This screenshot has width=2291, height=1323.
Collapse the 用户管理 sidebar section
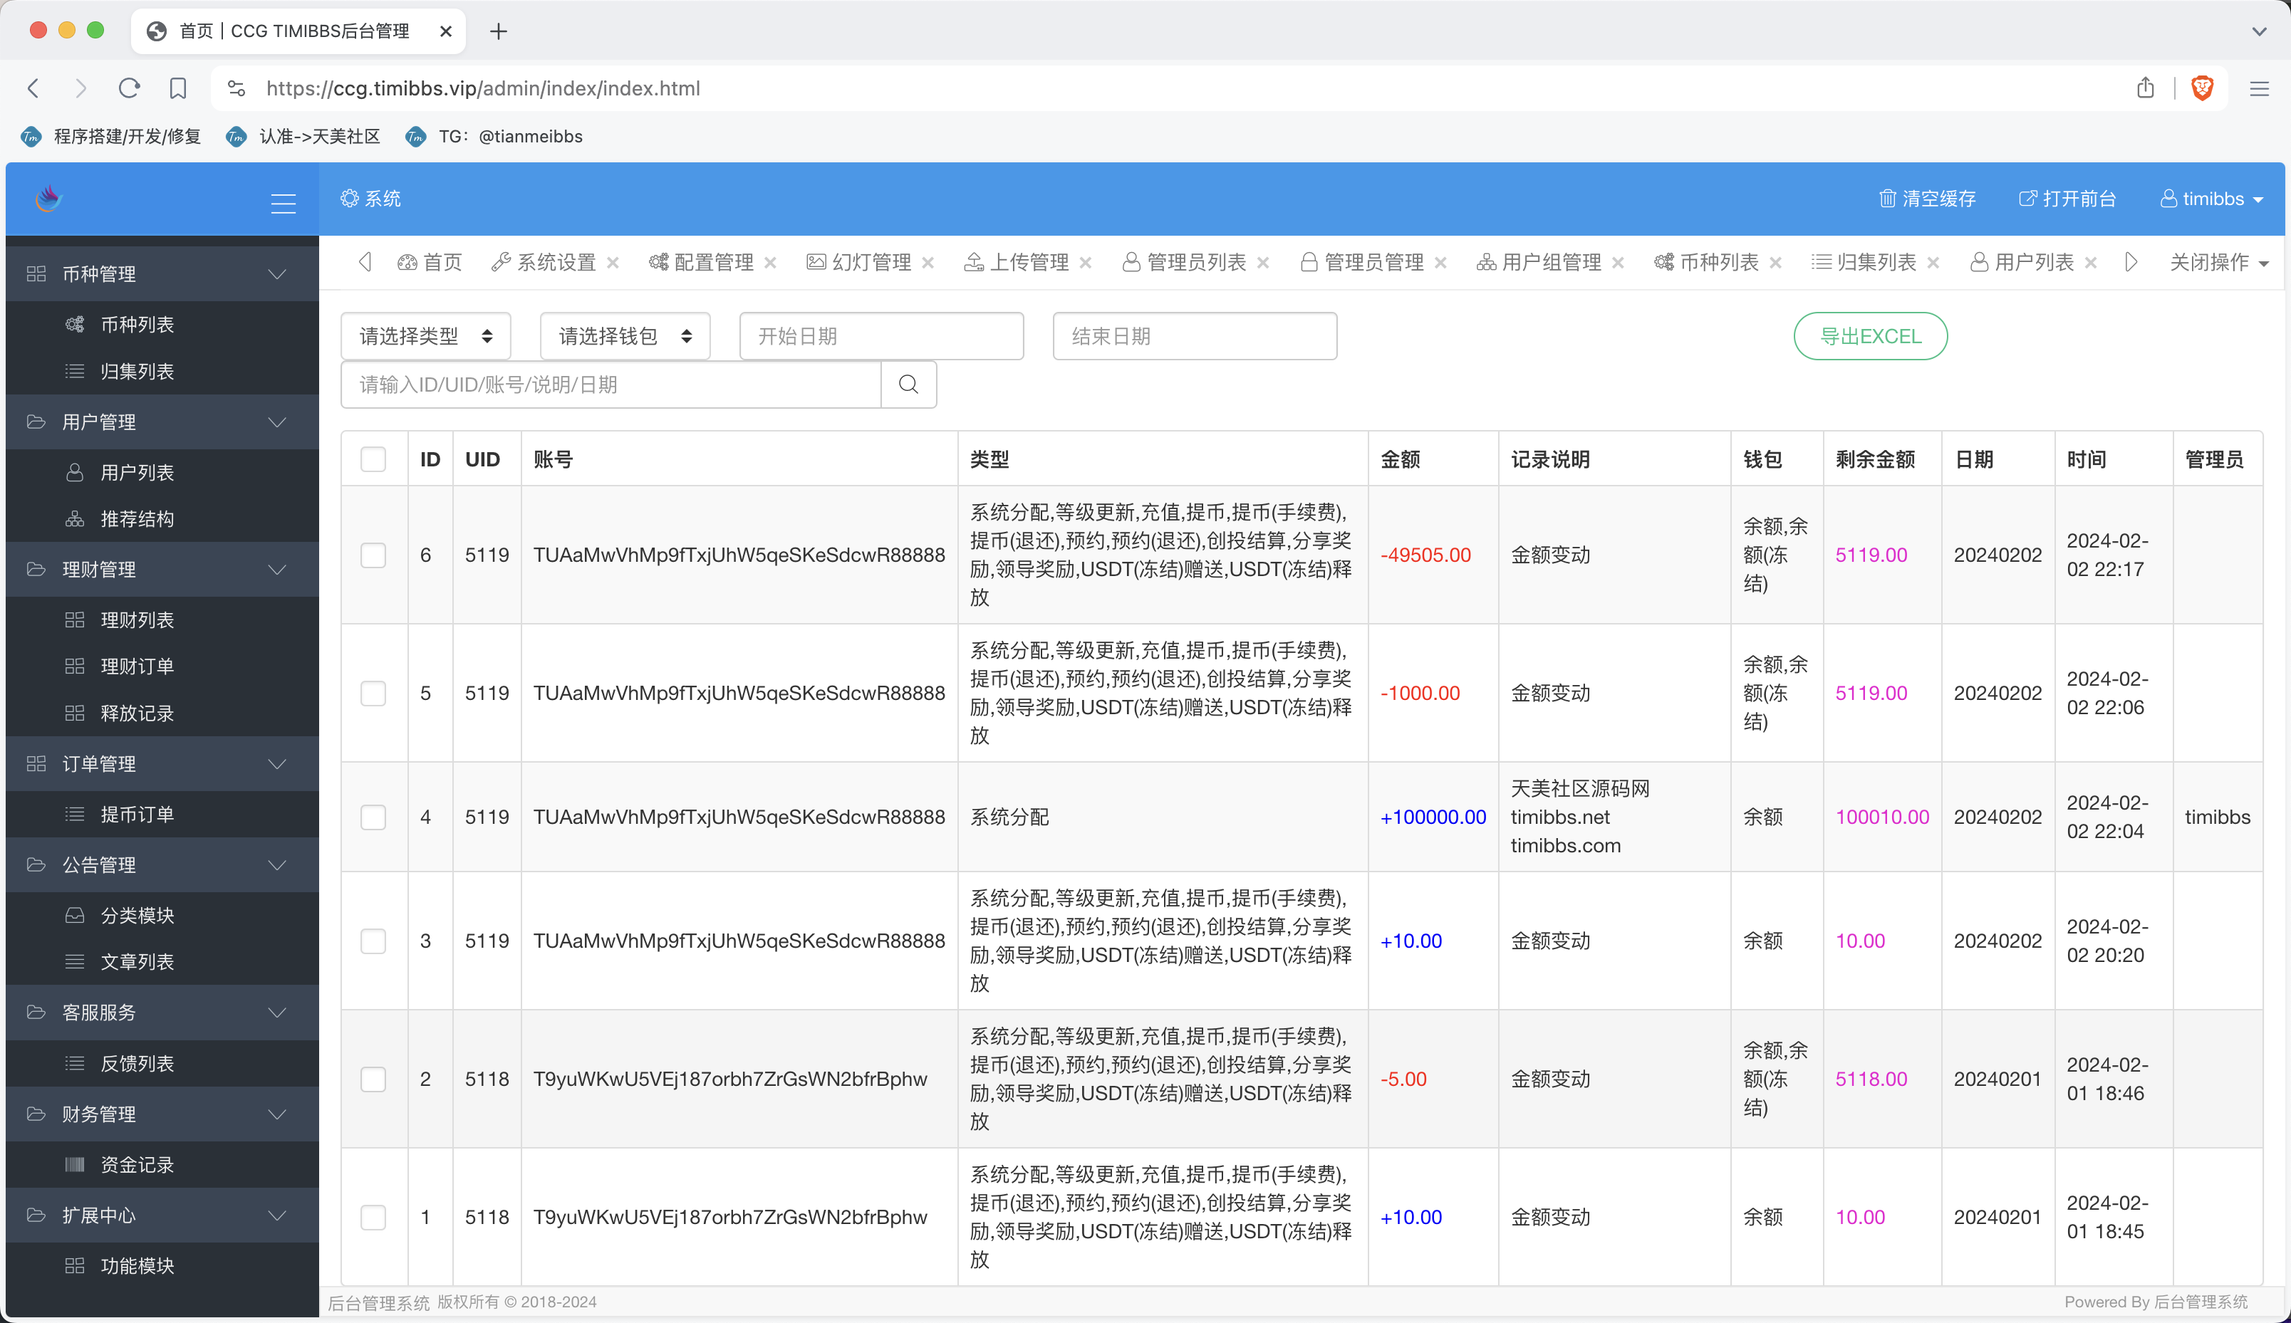(x=162, y=422)
